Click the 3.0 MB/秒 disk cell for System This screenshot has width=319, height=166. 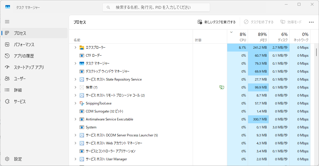279,127
